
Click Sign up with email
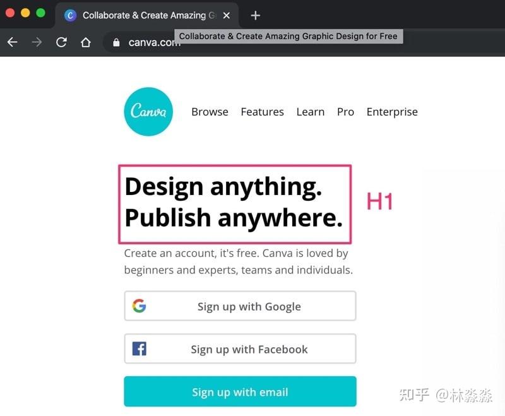[240, 391]
